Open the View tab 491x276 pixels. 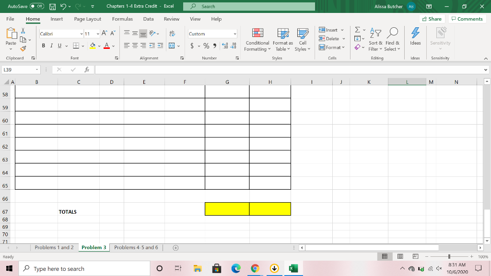pos(195,19)
